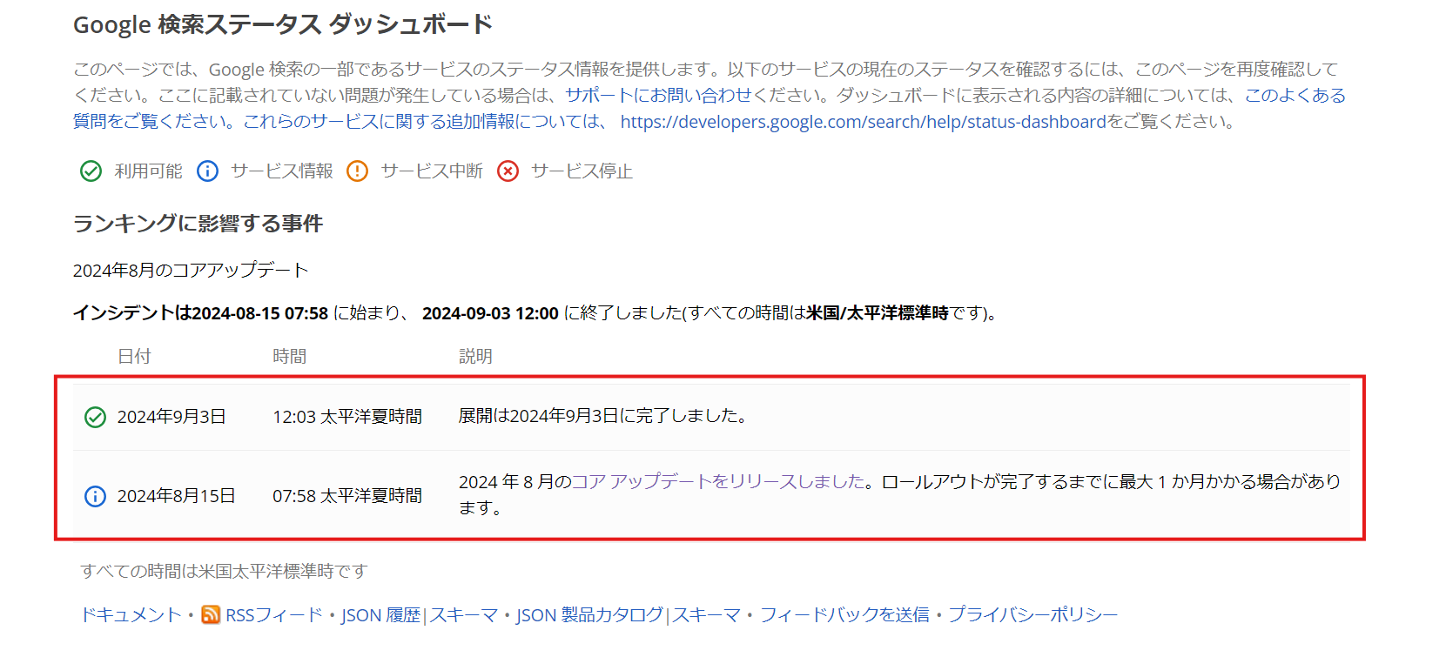Click the red service outage legend icon

pyautogui.click(x=508, y=171)
